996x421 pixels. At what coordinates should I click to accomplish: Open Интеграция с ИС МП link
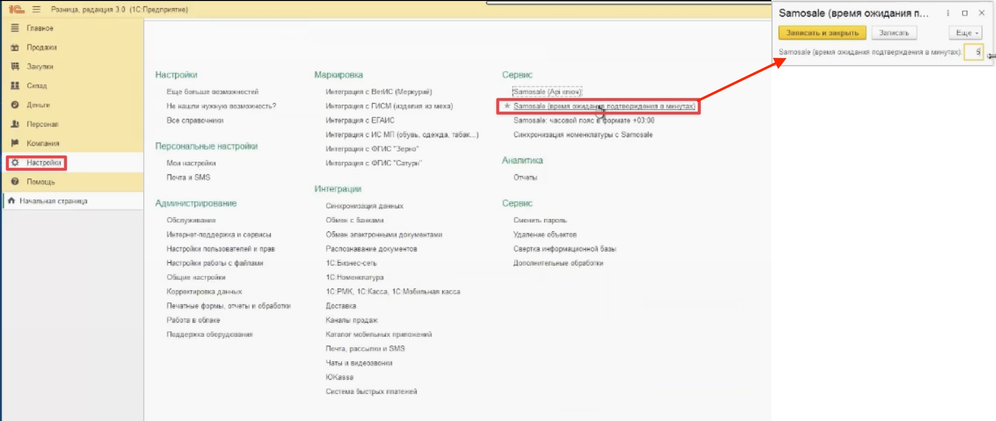(402, 134)
